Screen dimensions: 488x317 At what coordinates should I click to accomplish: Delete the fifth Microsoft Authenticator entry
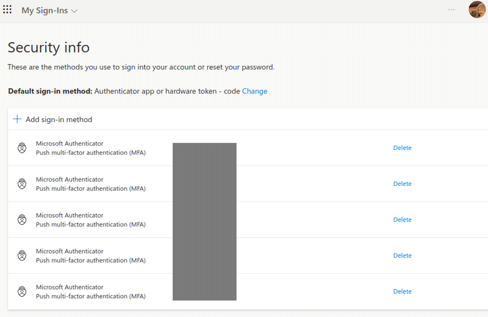[402, 291]
